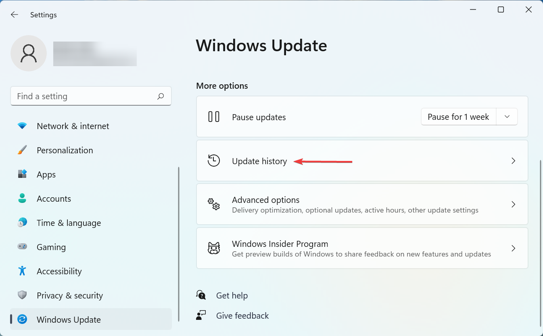543x336 pixels.
Task: Open Privacy & security via the shield icon
Action: [x=23, y=295]
